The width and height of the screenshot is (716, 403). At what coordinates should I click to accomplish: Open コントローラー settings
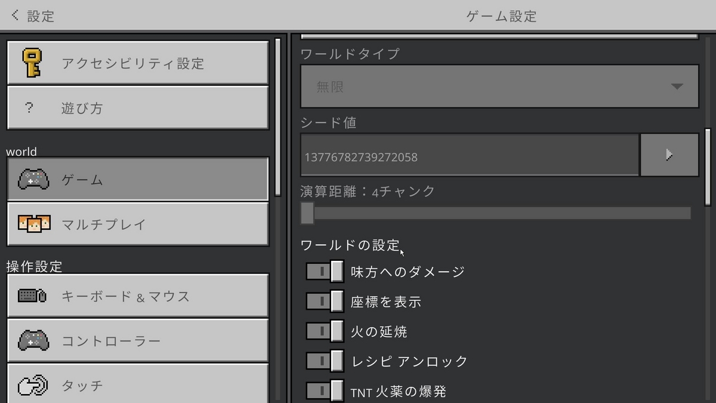(x=138, y=340)
